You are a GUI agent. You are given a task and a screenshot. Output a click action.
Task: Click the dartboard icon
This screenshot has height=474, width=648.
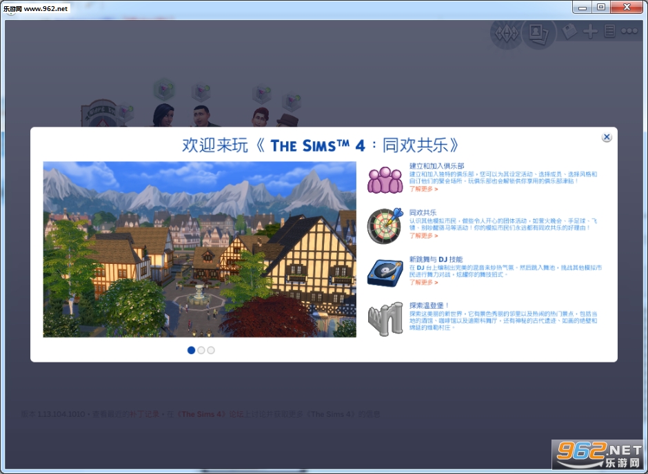coord(385,225)
